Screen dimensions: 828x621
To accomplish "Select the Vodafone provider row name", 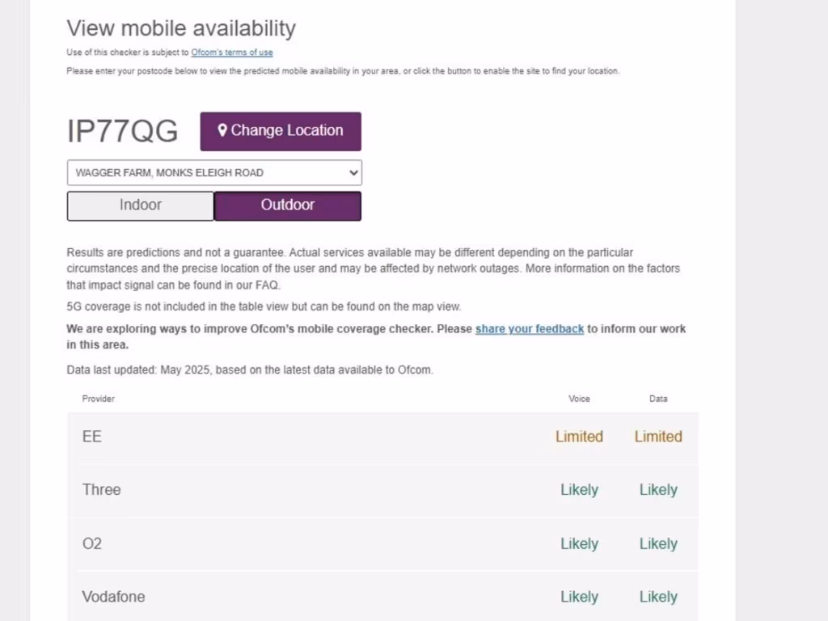I will tap(113, 597).
